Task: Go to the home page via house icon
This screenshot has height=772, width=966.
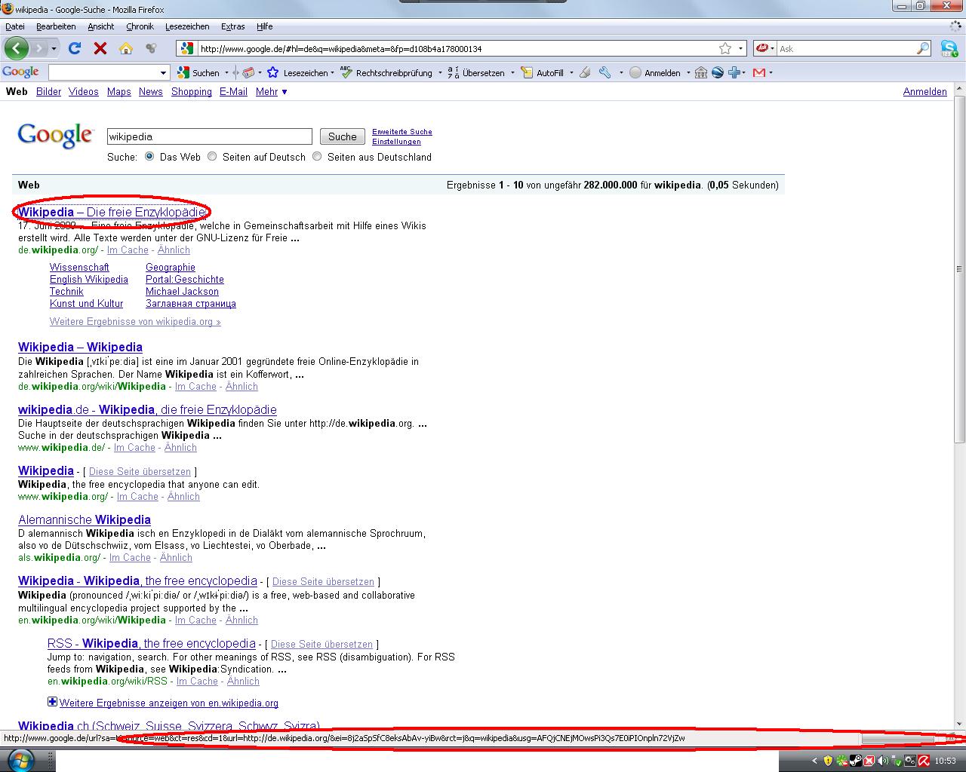Action: pyautogui.click(x=126, y=48)
